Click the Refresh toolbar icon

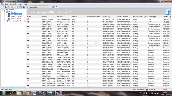[53, 7]
